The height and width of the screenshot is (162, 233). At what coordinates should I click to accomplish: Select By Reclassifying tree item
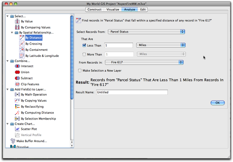(x=32, y=107)
